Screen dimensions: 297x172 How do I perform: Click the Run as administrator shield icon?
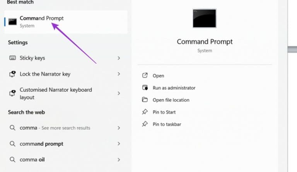(145, 88)
